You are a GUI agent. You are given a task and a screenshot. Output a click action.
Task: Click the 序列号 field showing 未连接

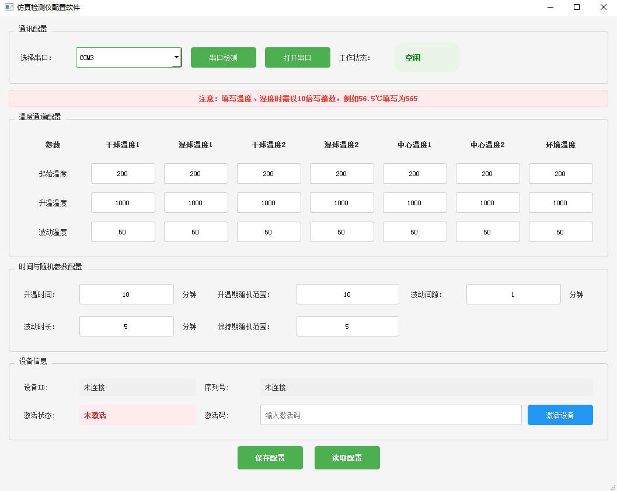pyautogui.click(x=426, y=387)
